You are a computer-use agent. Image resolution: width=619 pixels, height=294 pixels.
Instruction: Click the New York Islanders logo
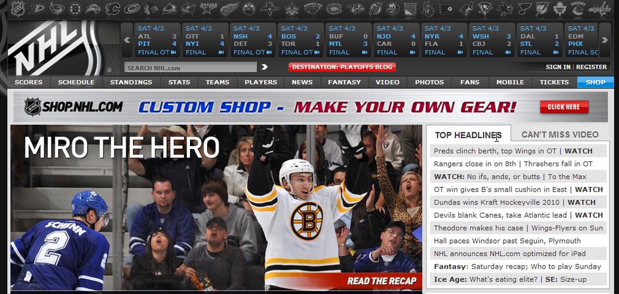pyautogui.click(x=393, y=8)
